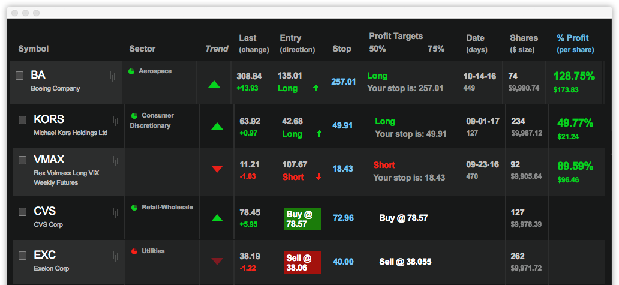Click the green up trend arrow for BA

click(x=214, y=84)
